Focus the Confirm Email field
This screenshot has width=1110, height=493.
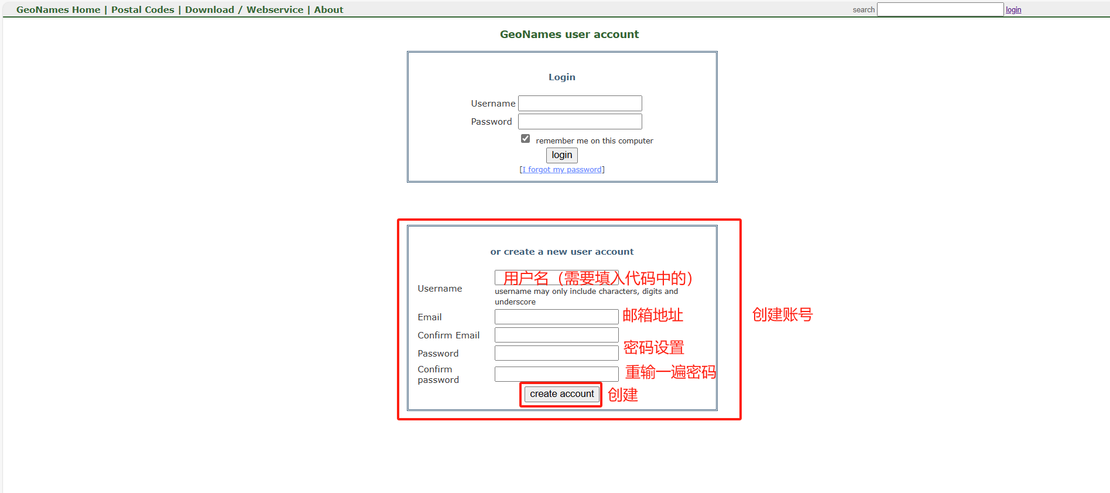[556, 335]
